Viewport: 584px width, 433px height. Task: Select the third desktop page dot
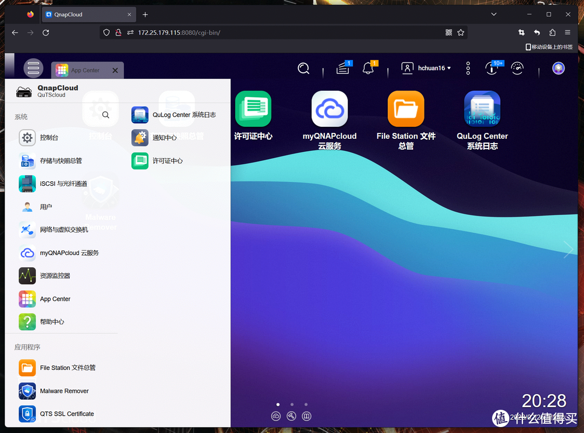click(x=306, y=404)
